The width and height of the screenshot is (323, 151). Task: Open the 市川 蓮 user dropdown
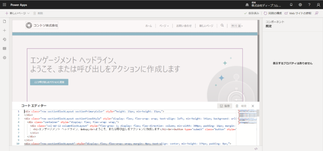click(237, 26)
